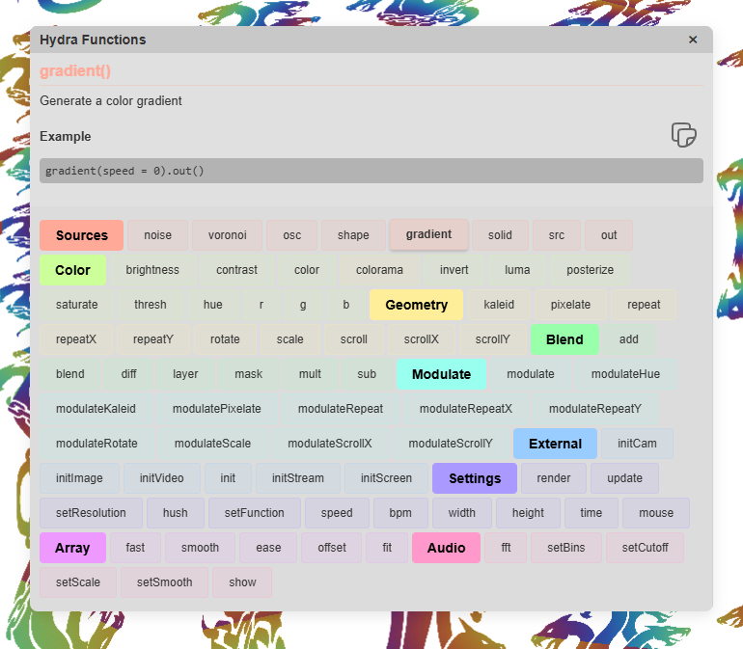Select the saturate function
This screenshot has width=743, height=649.
coord(77,305)
